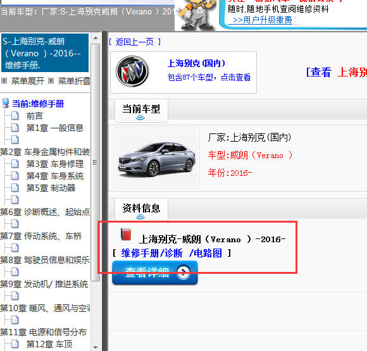
Task: Open 维修手册/诊断 /电路图 link
Action: [x=171, y=253]
